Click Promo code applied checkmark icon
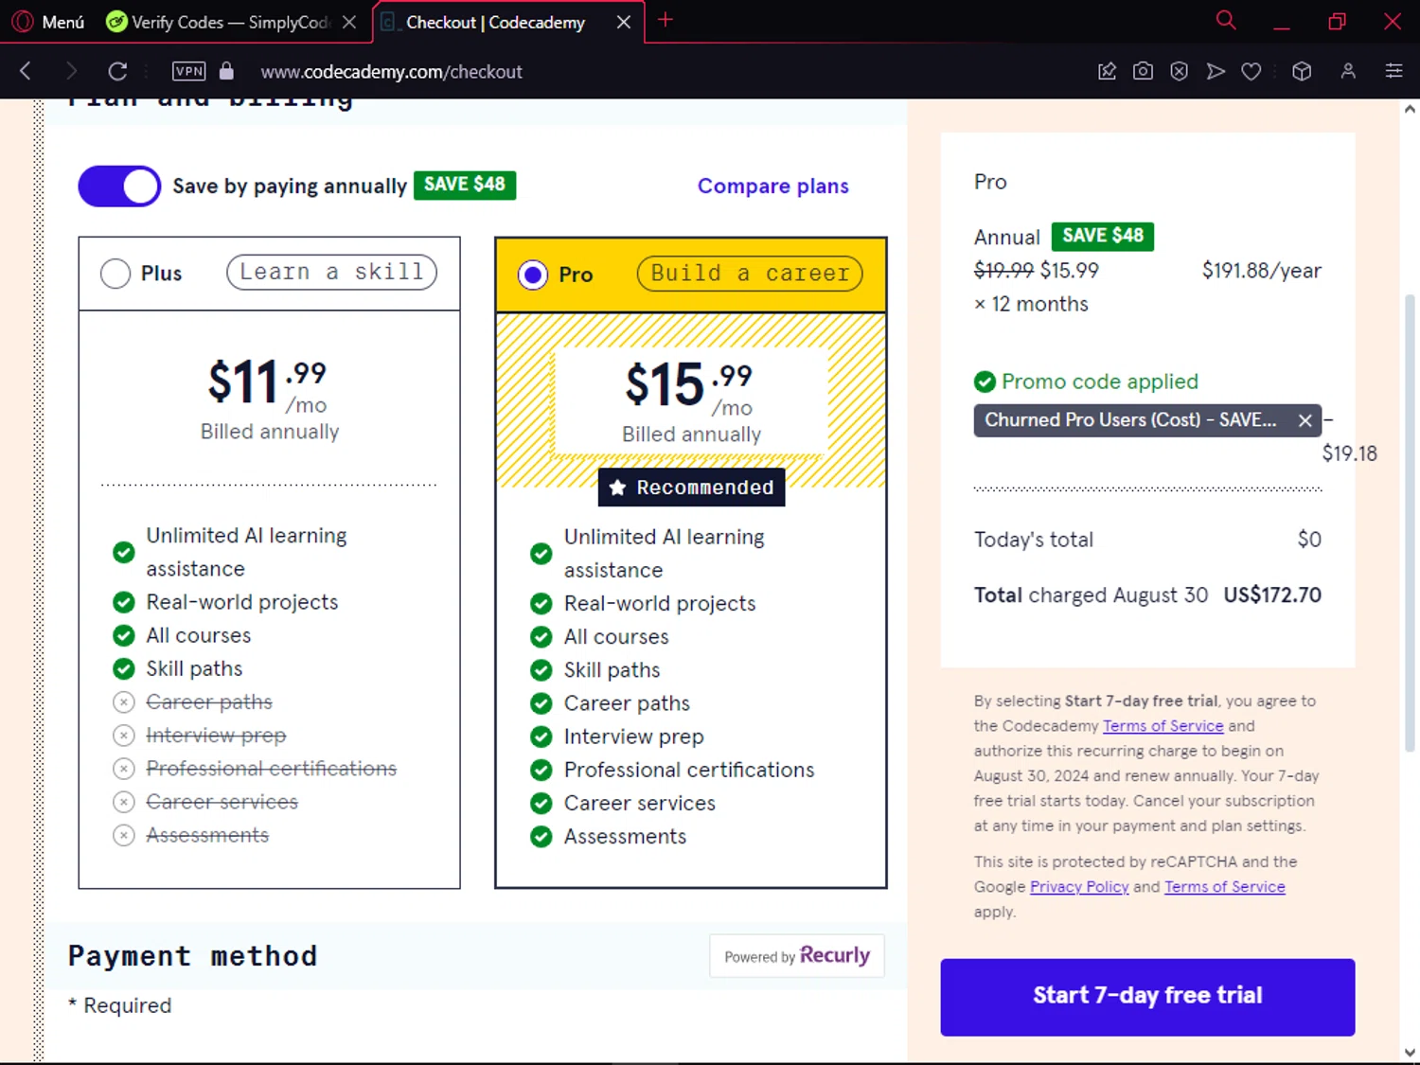The width and height of the screenshot is (1420, 1065). [x=985, y=382]
